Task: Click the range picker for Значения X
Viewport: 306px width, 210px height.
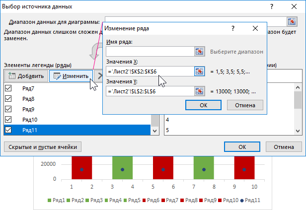Action: coord(200,71)
